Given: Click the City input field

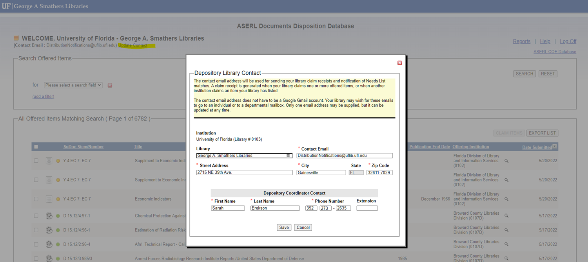Looking at the screenshot, I should pos(321,172).
